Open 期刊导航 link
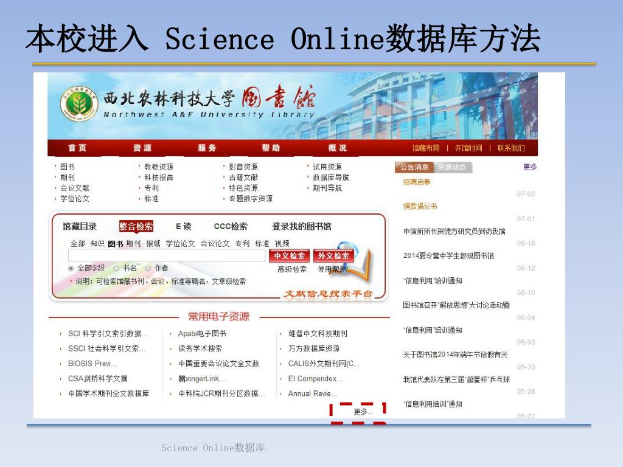The image size is (623, 467). [x=327, y=188]
